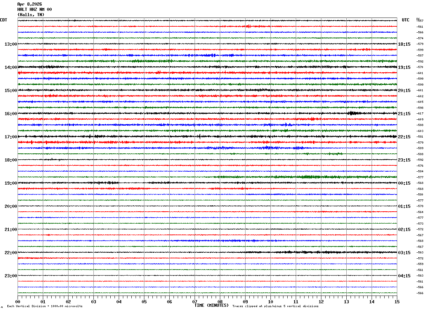Click the 00:15 UTC time label

tap(404, 183)
